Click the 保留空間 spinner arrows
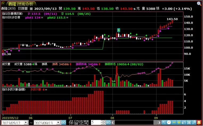Viewport: 203px width, 126px height. pyautogui.click(x=103, y=123)
